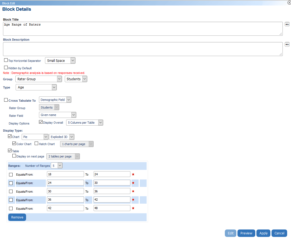Image resolution: width=291 pixels, height=238 pixels.
Task: Close the Block Edit dialog
Action: pyautogui.click(x=289, y=2)
